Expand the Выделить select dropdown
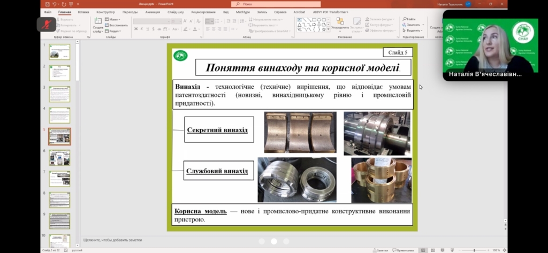 pyautogui.click(x=412, y=30)
